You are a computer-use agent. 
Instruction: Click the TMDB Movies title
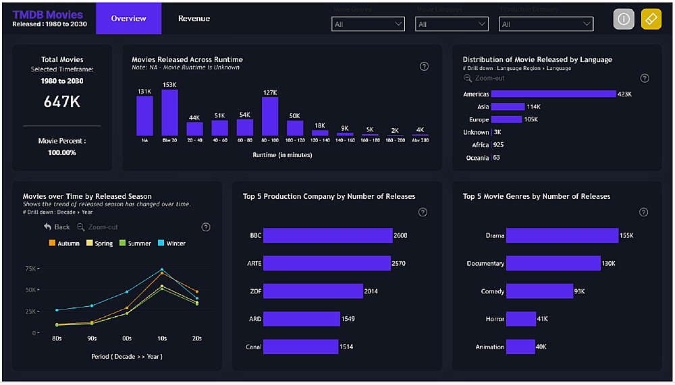47,14
